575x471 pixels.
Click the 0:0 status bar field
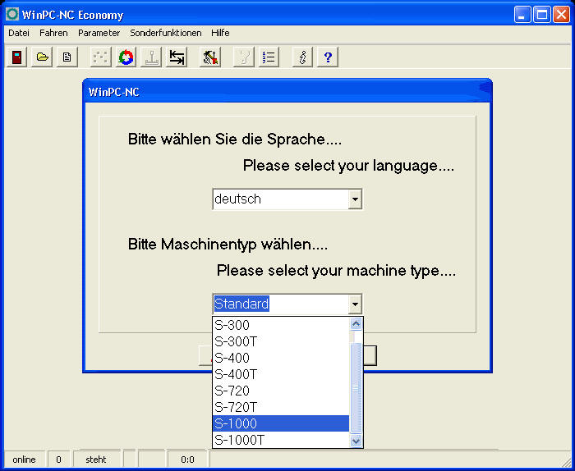(187, 460)
